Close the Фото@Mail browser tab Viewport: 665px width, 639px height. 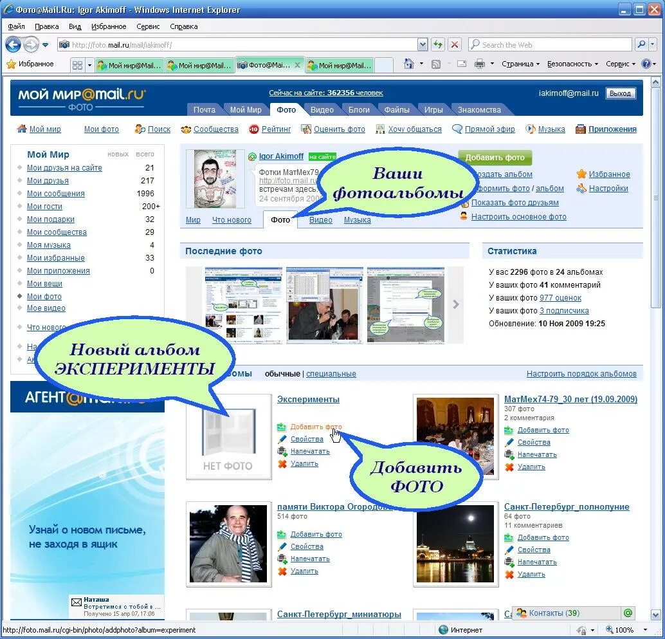tap(297, 65)
